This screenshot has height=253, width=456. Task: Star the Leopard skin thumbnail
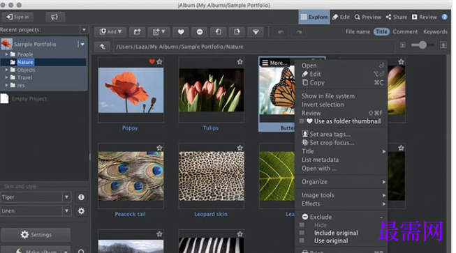(240, 148)
